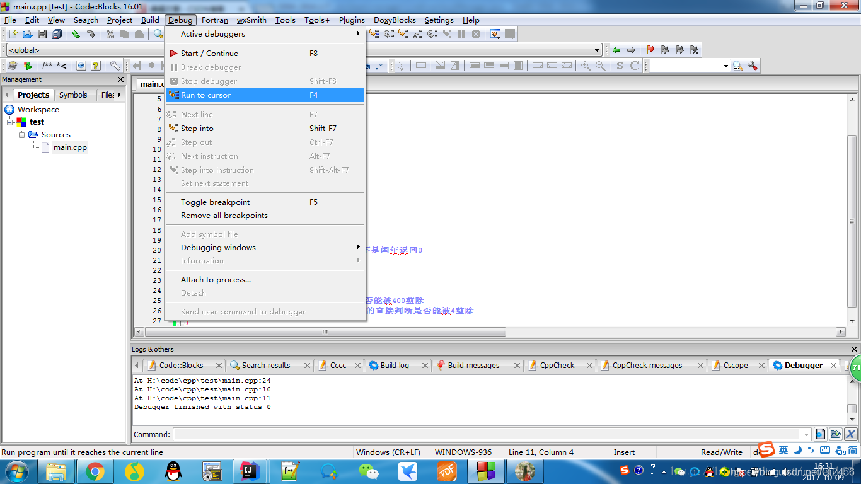Close the Management panel
The image size is (861, 484).
tap(121, 80)
